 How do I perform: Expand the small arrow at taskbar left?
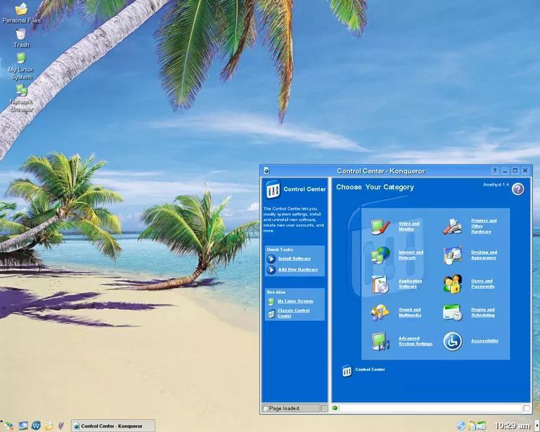click(x=1, y=421)
